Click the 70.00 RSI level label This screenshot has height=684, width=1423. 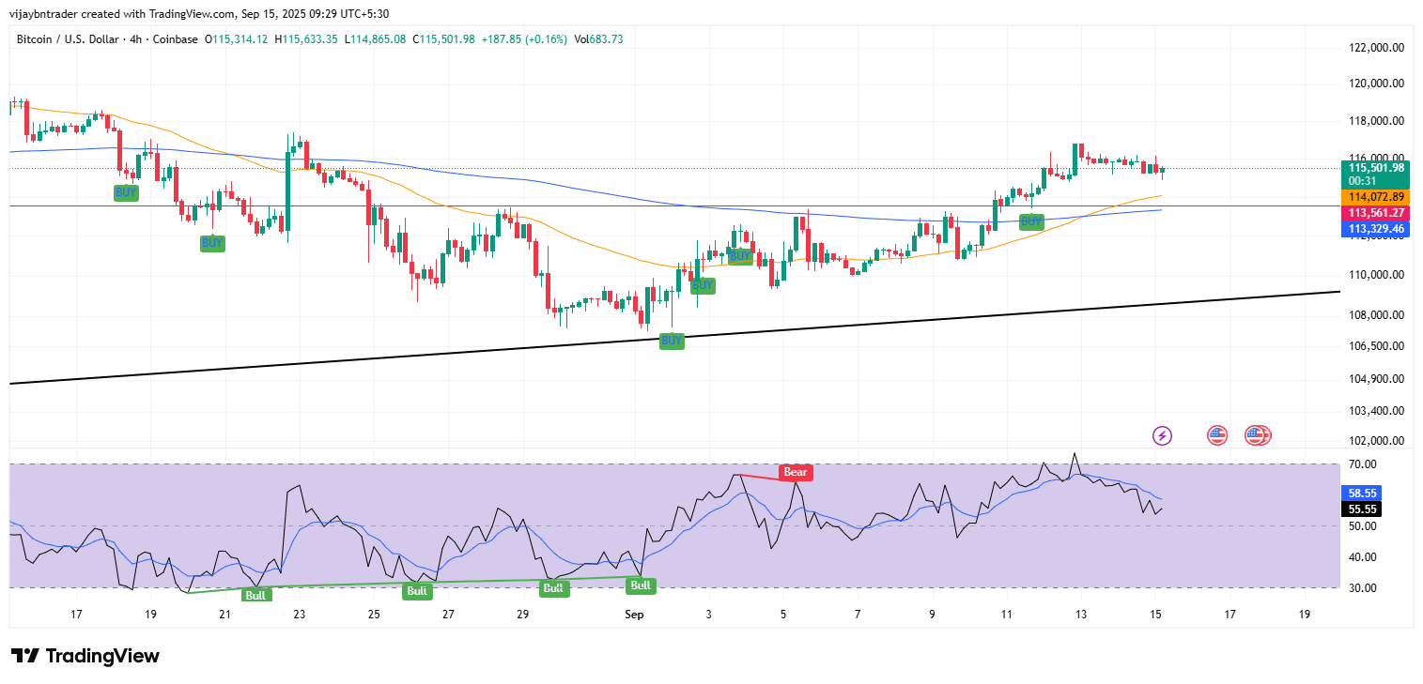click(x=1364, y=464)
